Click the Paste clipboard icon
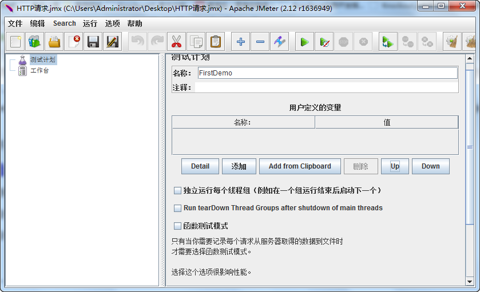Screen dimensions: 480x292 coord(216,42)
